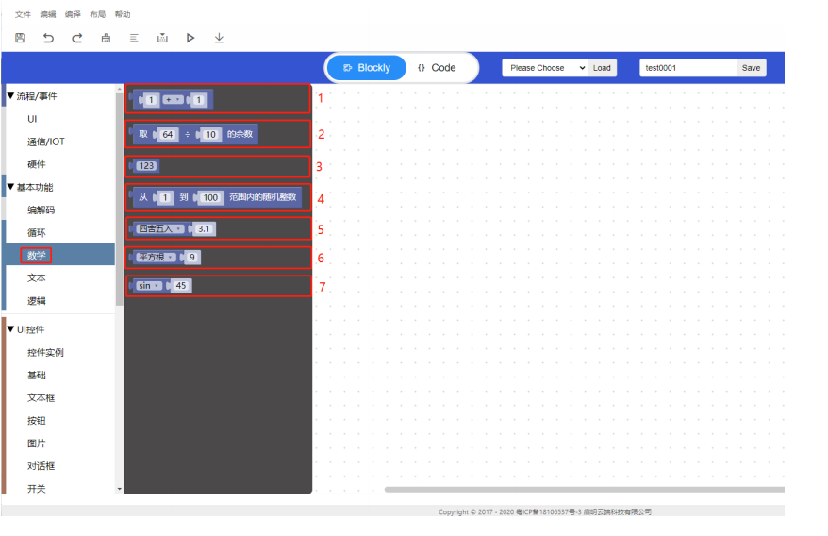Select the 控件实例 category
This screenshot has width=828, height=536.
(x=45, y=353)
